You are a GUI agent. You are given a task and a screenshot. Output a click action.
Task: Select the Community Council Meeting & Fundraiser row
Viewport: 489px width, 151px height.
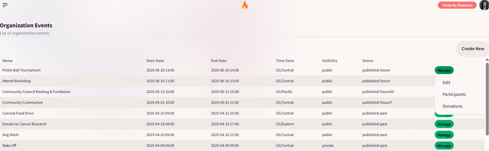[242, 92]
